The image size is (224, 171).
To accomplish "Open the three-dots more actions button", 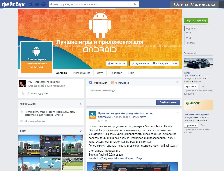I will 175,64.
